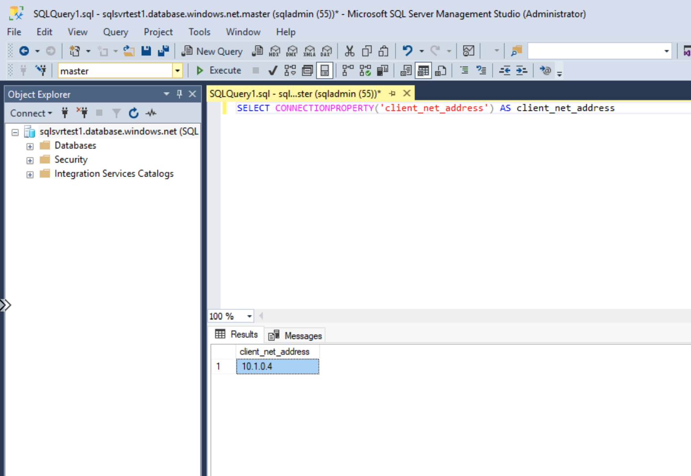Cut the selection with the scissors icon
The width and height of the screenshot is (691, 476).
(x=350, y=51)
